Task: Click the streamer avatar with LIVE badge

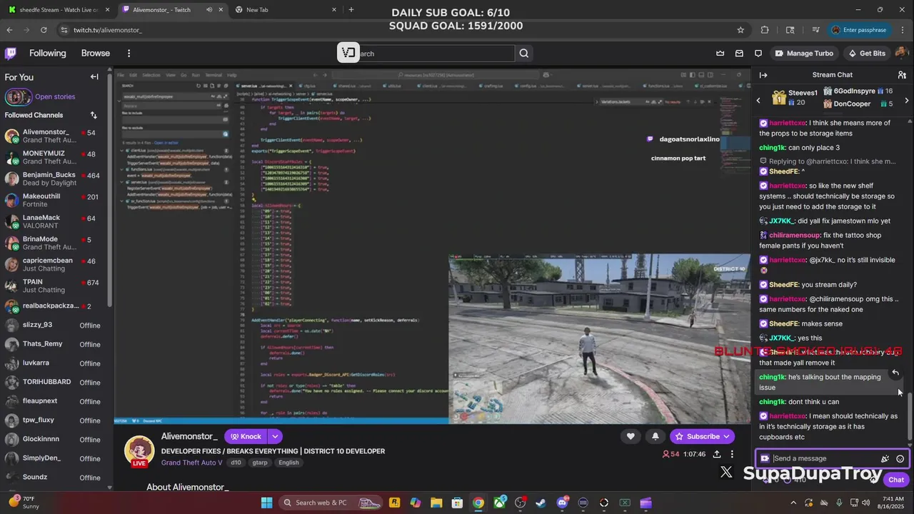Action: pyautogui.click(x=139, y=452)
